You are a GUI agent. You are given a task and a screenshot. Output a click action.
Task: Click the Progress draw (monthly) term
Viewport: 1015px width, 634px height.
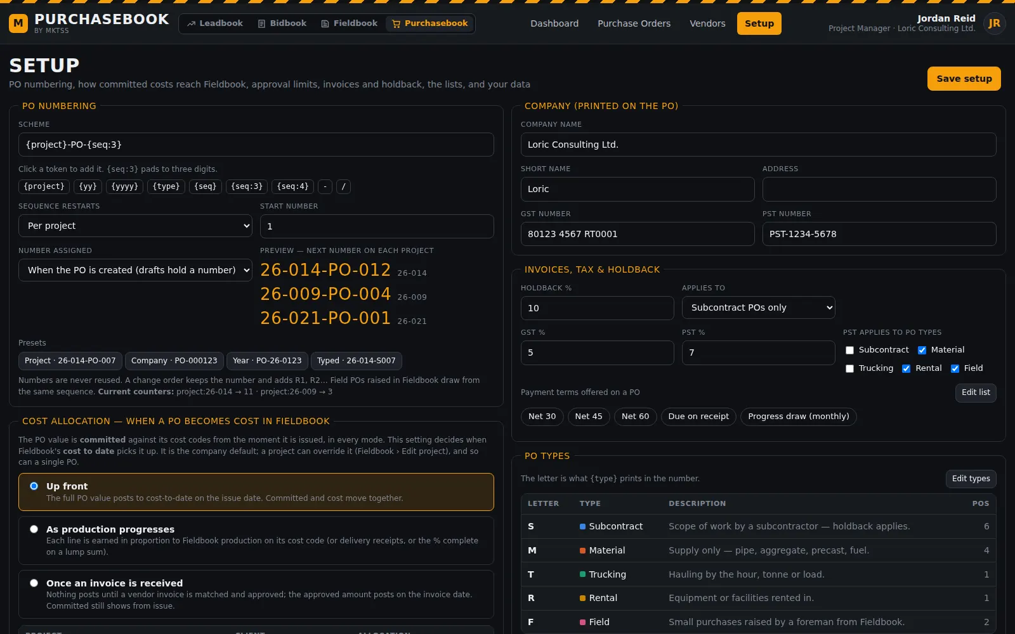click(x=798, y=417)
